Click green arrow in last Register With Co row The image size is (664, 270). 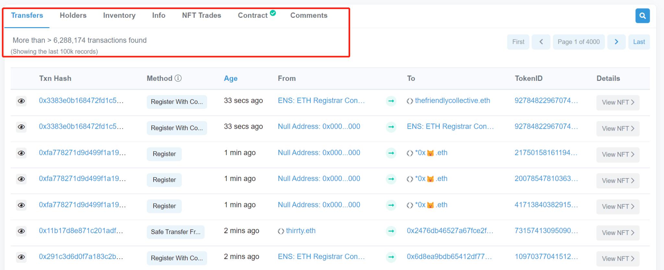pos(391,257)
